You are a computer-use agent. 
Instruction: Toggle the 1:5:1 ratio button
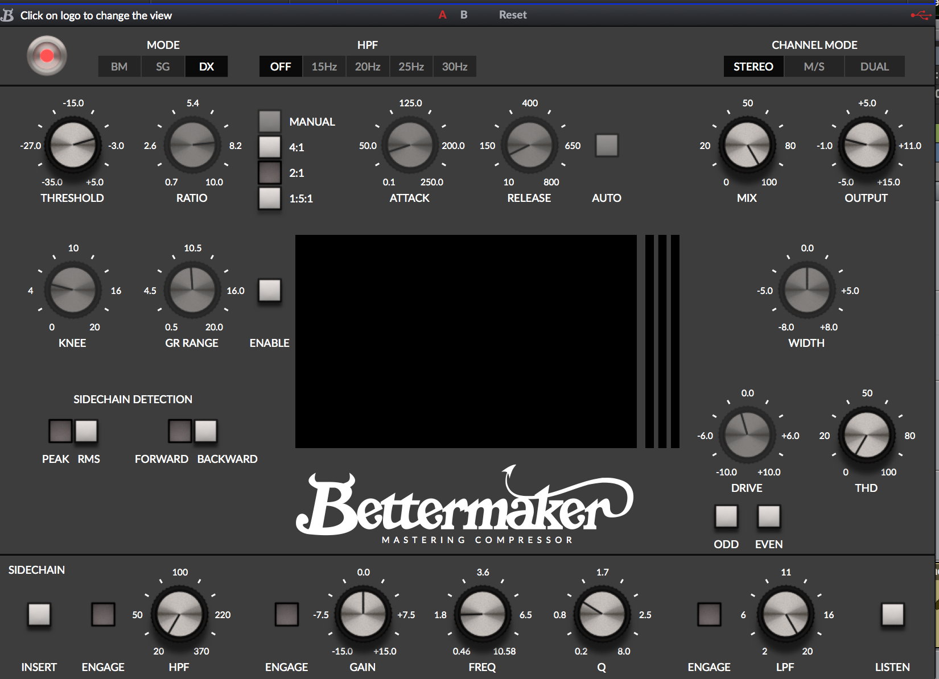pyautogui.click(x=270, y=198)
